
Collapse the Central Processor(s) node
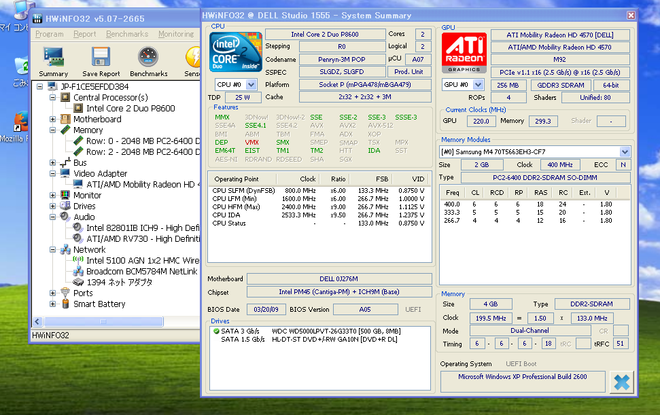[x=52, y=98]
